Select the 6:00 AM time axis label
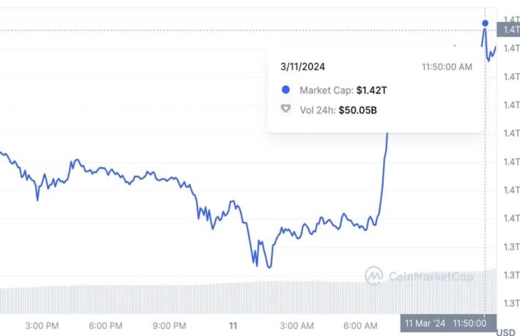520x336 pixels. pos(361,325)
